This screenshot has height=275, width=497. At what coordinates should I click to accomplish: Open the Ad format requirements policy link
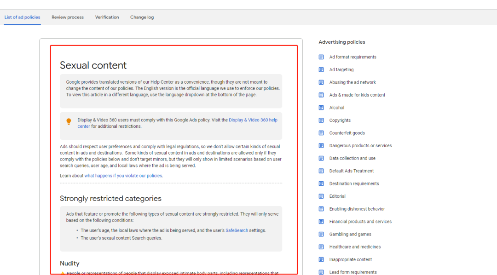pyautogui.click(x=353, y=57)
